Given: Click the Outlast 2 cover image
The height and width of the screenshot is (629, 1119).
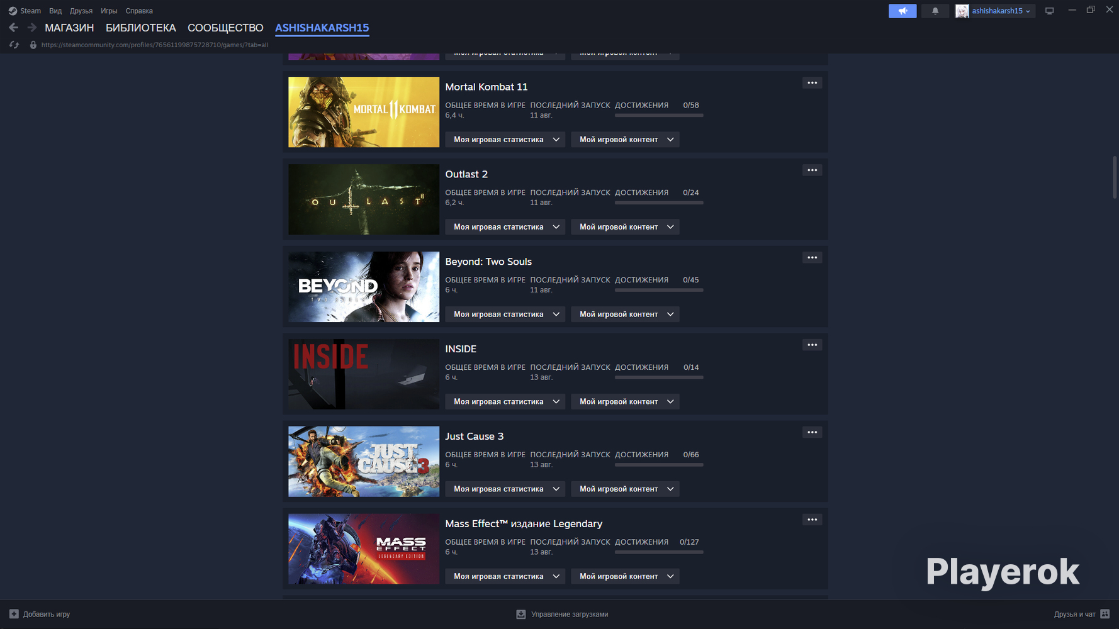Looking at the screenshot, I should pos(364,199).
